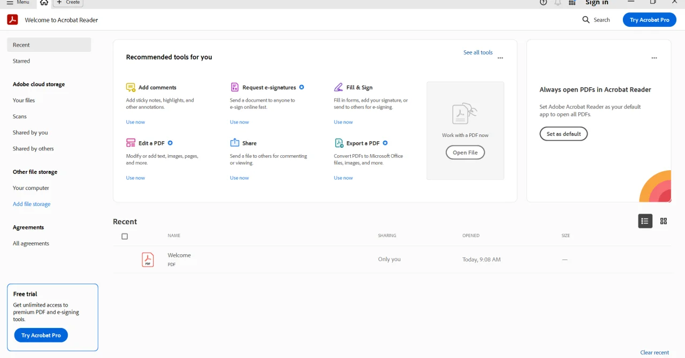The image size is (685, 358).
Task: Click the See all tools link
Action: pyautogui.click(x=478, y=52)
